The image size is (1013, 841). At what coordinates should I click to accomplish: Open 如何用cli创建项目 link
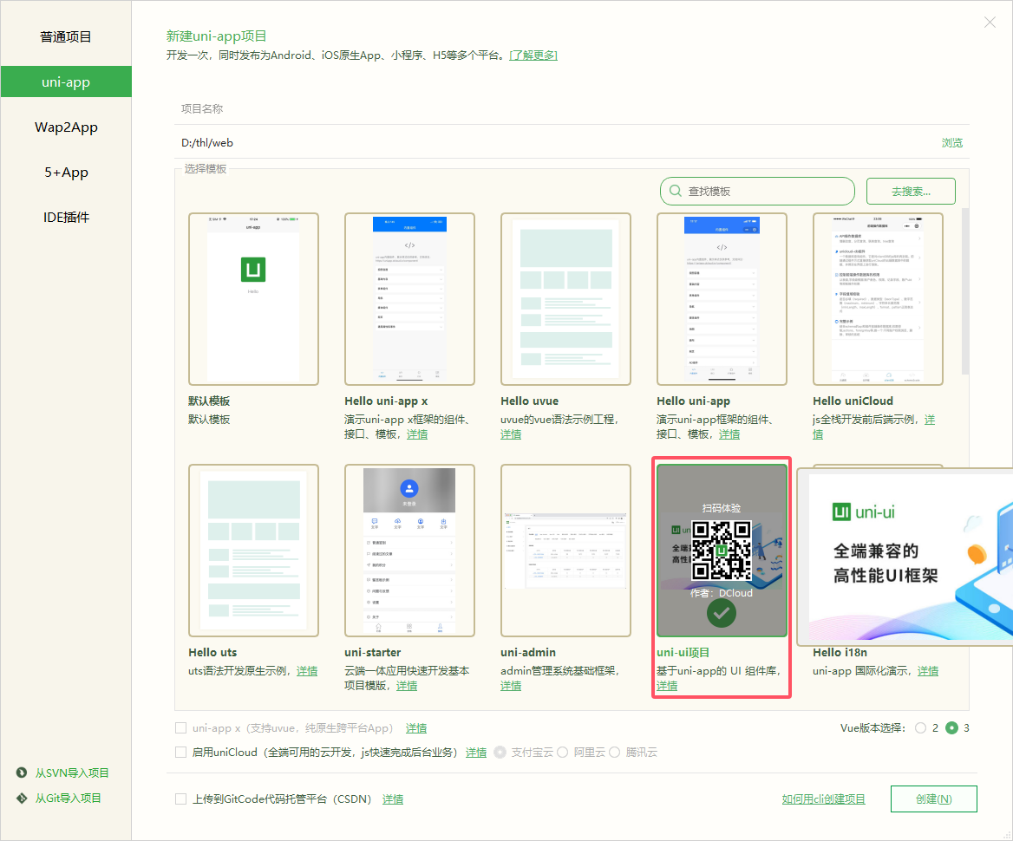click(x=824, y=799)
